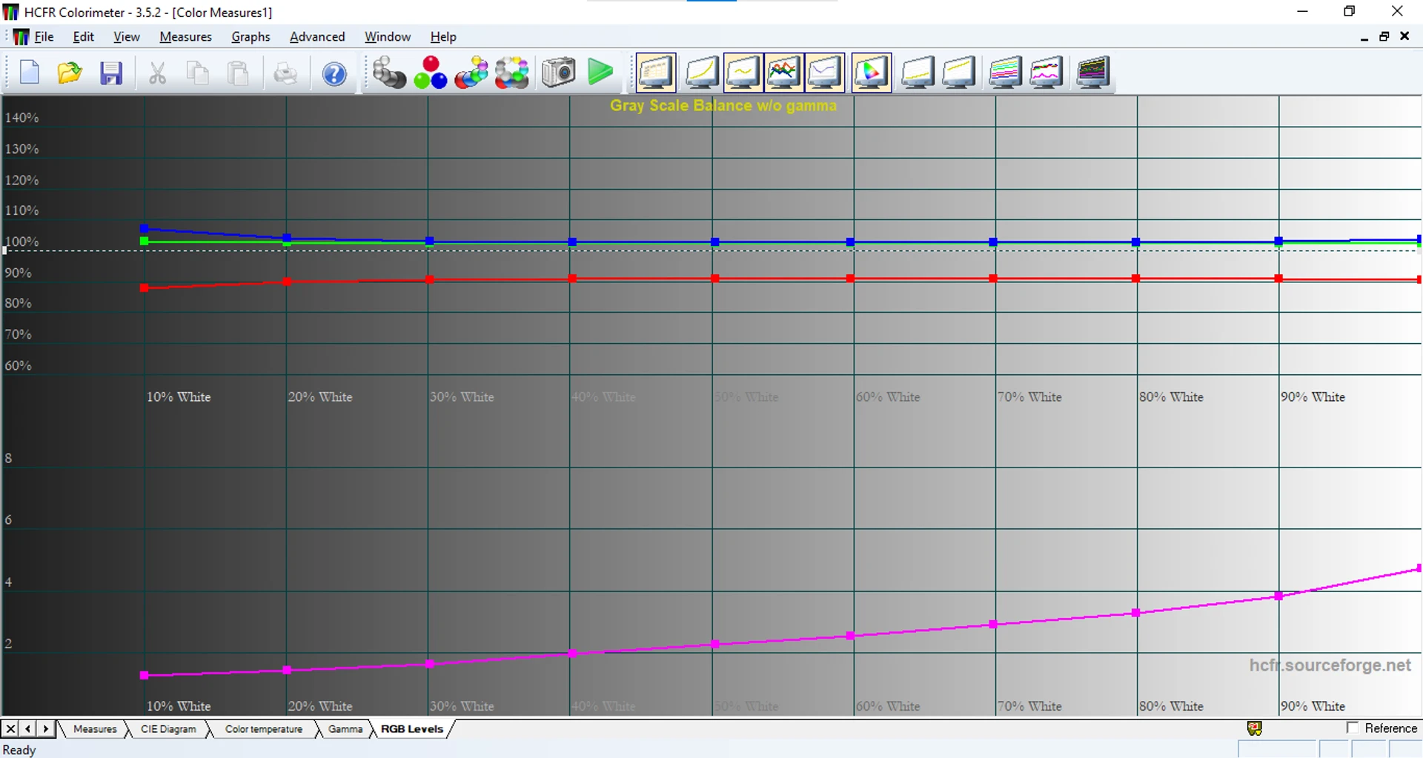Screen dimensions: 1423x758
Task: Close the tab with X button
Action: click(x=10, y=729)
